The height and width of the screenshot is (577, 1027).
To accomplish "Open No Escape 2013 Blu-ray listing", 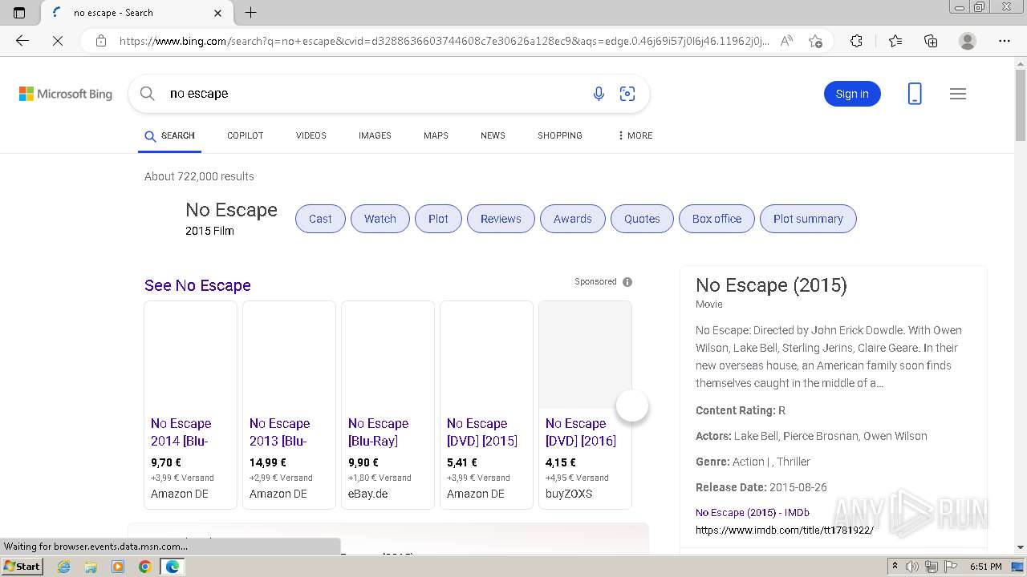I will click(x=289, y=405).
